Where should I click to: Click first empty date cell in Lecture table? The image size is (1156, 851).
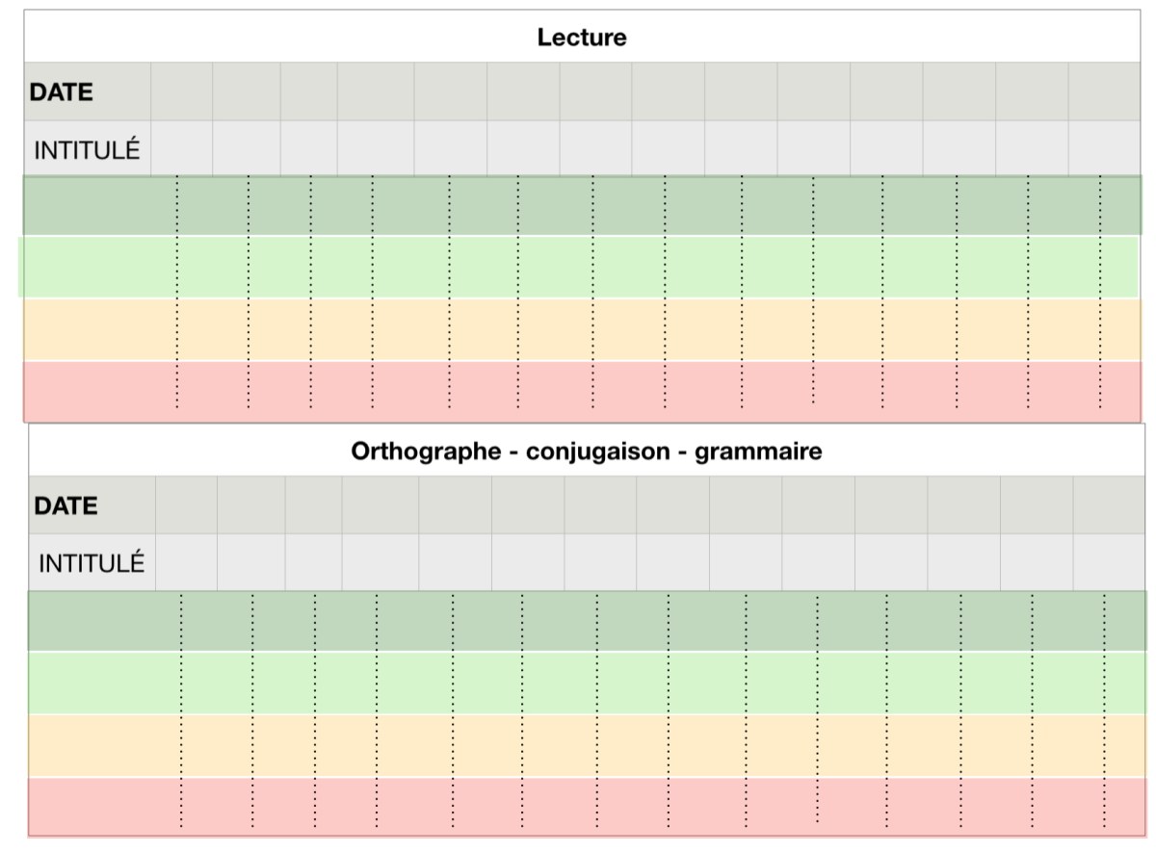(x=181, y=92)
